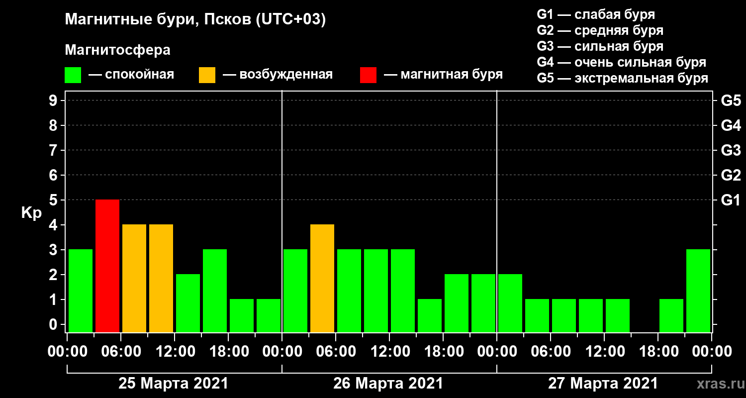Click the 12:00–15:00 Kp 1 bar on 27 March

click(618, 315)
